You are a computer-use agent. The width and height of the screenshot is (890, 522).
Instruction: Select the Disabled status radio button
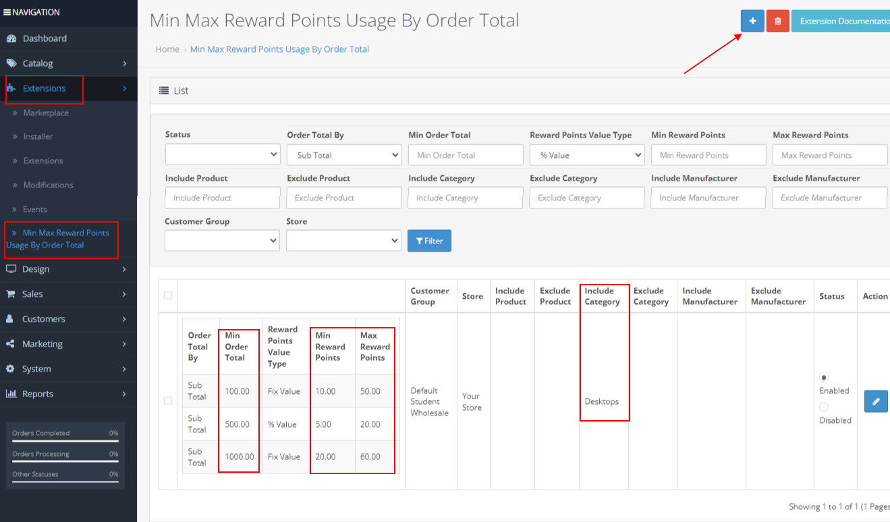[x=824, y=407]
